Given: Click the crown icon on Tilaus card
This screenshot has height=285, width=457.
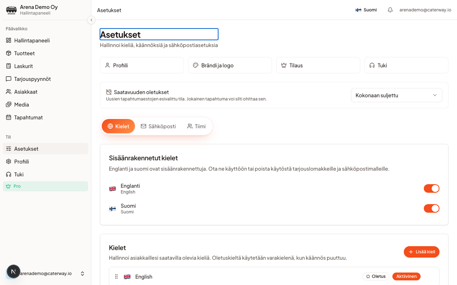Looking at the screenshot, I should [x=284, y=65].
